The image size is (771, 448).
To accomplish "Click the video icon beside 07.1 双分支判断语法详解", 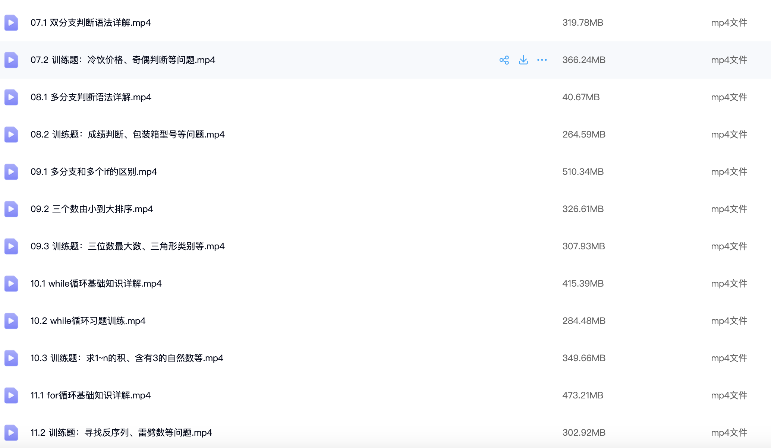I will pos(11,23).
